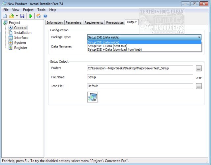Click the Interface window icon in tree
The height and width of the screenshot is (165, 211).
pyautogui.click(x=11, y=38)
